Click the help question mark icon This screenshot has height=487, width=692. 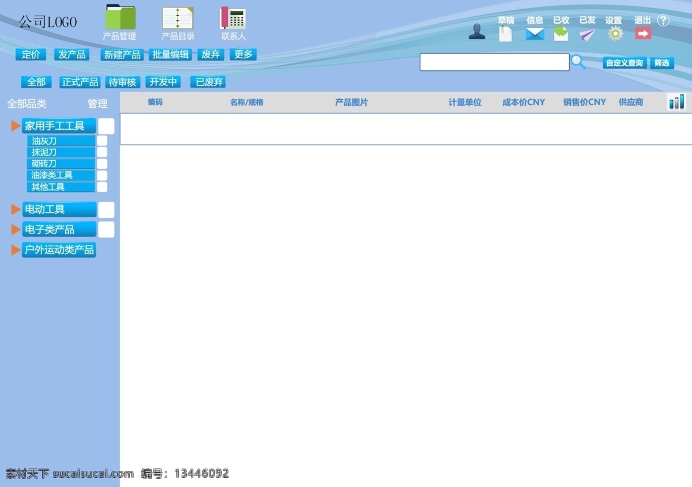(x=663, y=20)
